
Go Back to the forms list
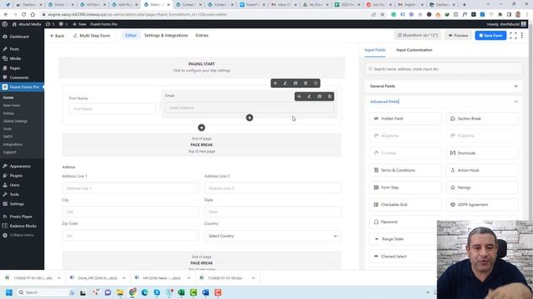(x=57, y=36)
